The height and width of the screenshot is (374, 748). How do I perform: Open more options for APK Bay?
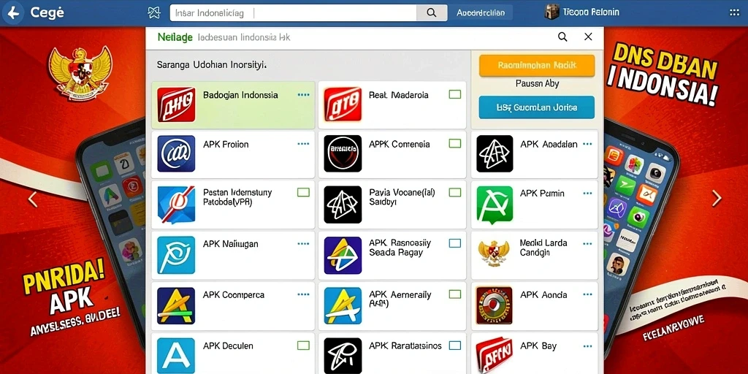pos(587,346)
